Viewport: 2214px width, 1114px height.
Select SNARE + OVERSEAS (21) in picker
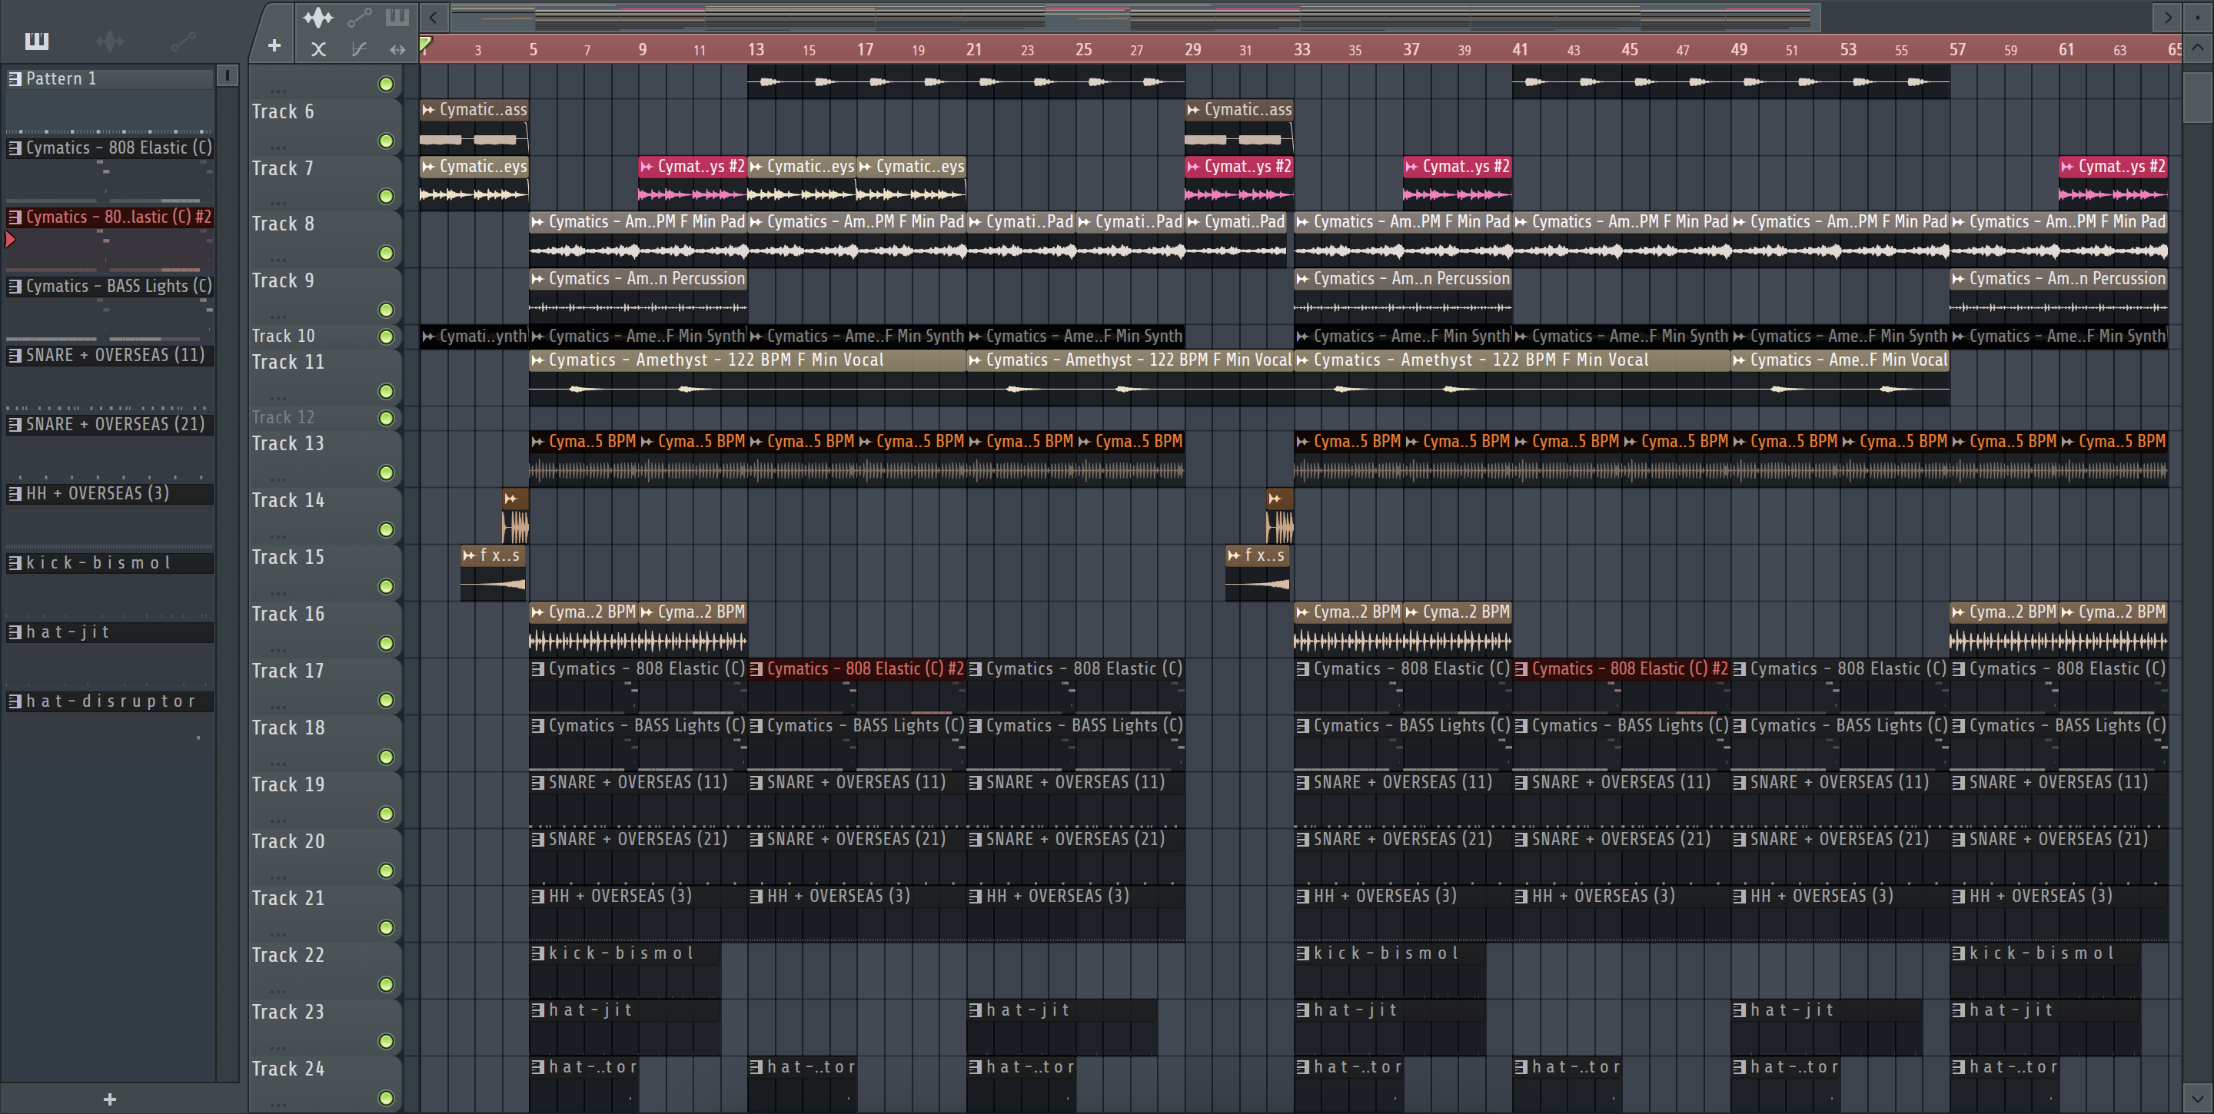tap(110, 424)
